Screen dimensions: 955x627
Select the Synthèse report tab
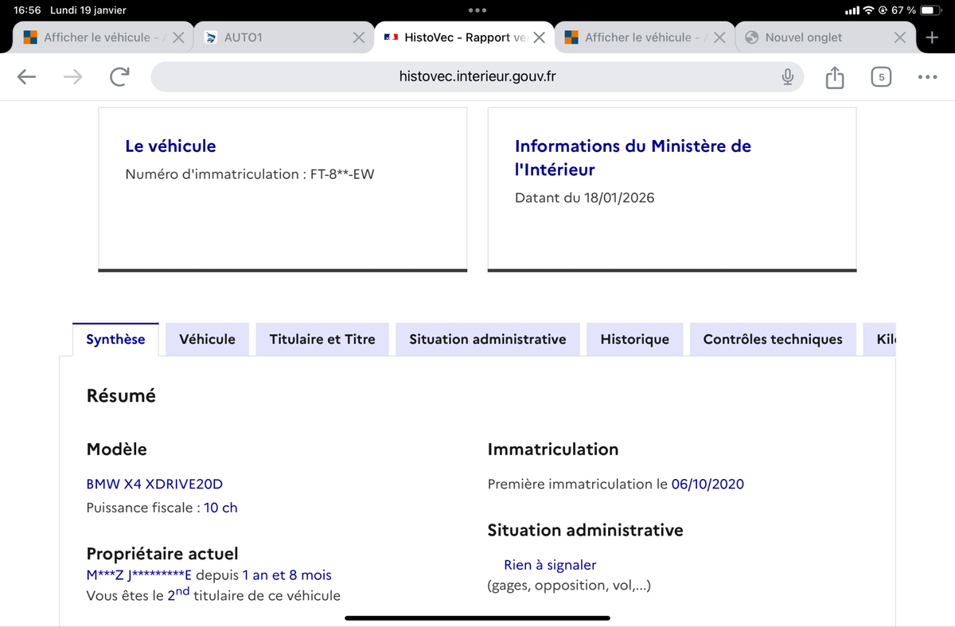click(115, 339)
